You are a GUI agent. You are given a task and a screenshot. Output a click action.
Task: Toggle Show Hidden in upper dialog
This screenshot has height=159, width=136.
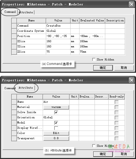tap(94, 59)
